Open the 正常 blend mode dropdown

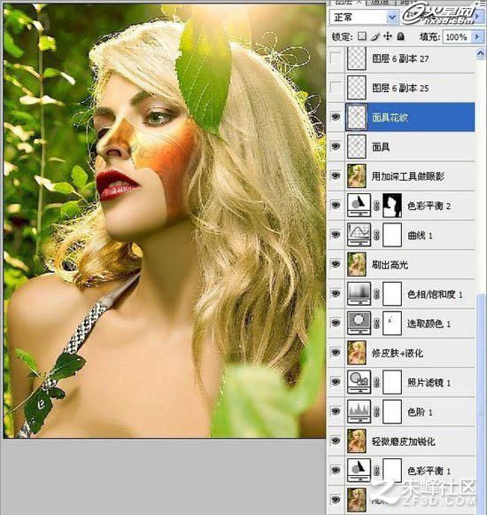[x=364, y=17]
